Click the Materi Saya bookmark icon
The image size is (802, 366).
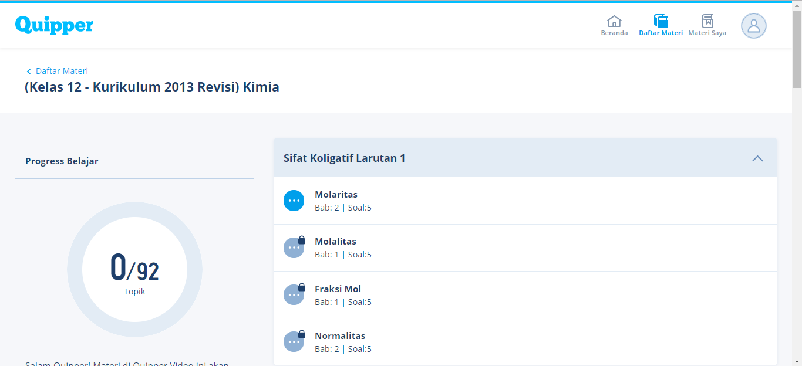707,21
